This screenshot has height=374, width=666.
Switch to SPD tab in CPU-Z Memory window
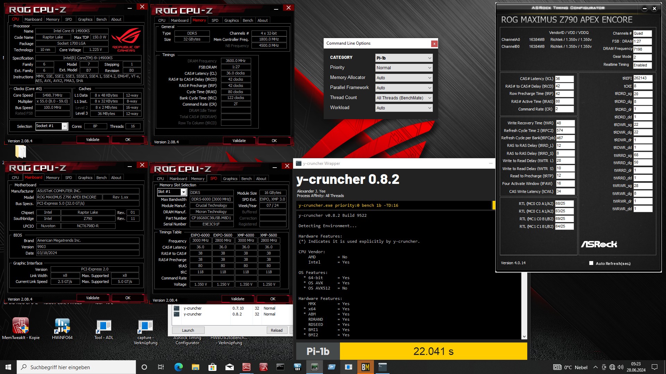coord(215,20)
